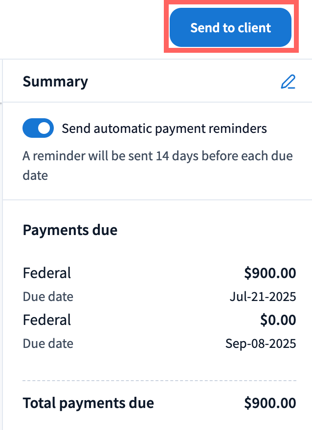Edit the Summary with the pencil icon

288,82
